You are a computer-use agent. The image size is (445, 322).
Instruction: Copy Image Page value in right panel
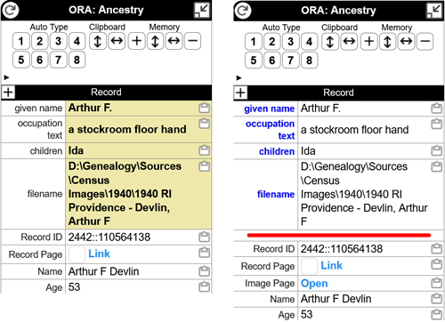click(436, 283)
